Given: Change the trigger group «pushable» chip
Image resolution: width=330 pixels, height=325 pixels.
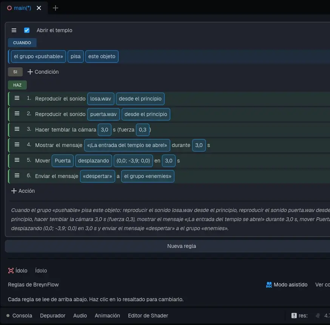Looking at the screenshot, I should 39,56.
